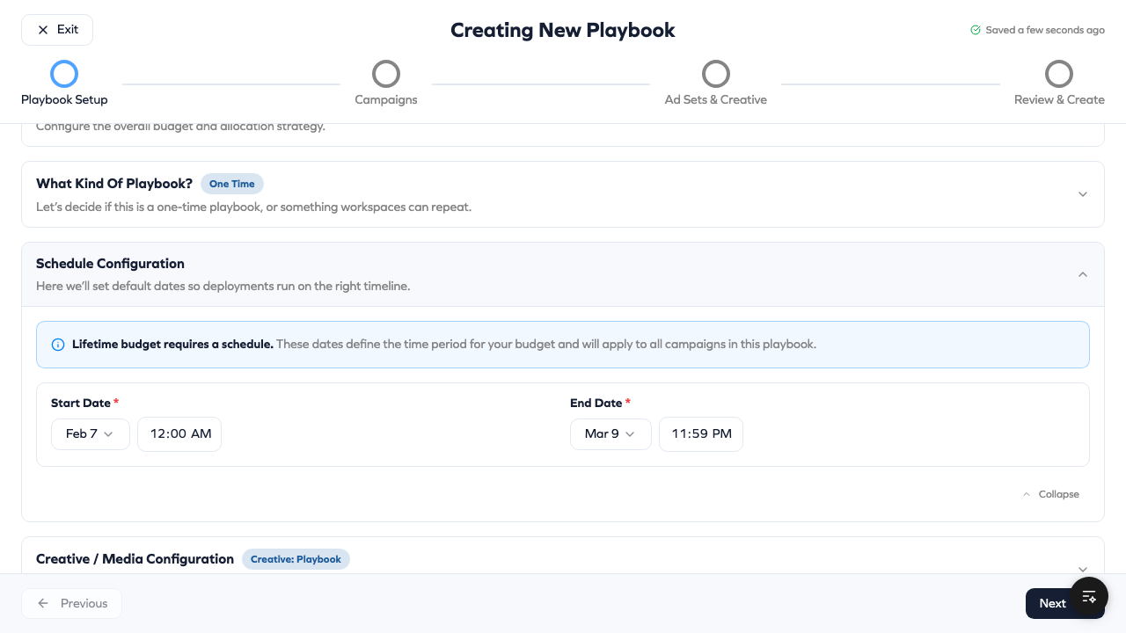
Task: Edit the 12:00 AM start time field
Action: [179, 434]
